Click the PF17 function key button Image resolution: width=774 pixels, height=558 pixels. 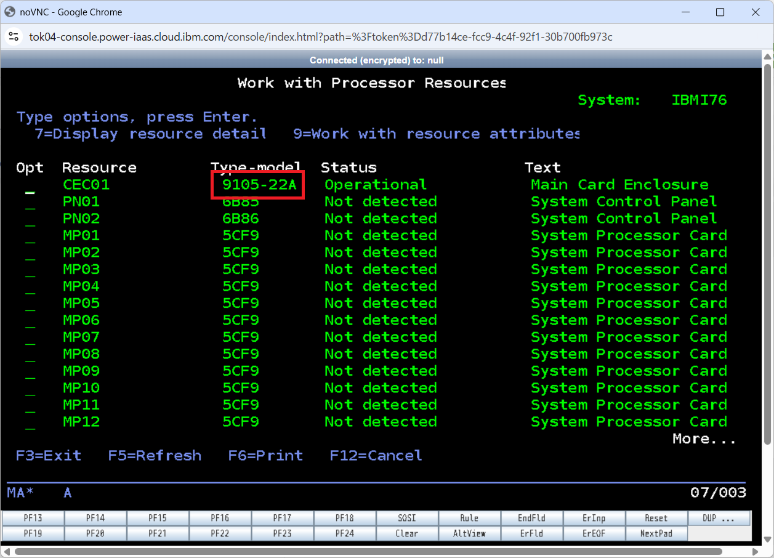pyautogui.click(x=283, y=518)
